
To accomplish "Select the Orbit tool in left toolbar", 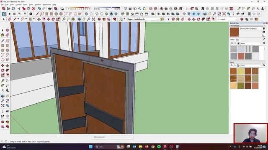I will (x=3, y=96).
